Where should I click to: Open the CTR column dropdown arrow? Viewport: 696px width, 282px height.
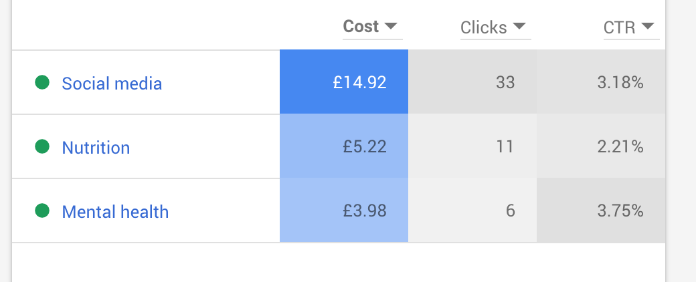click(x=648, y=26)
